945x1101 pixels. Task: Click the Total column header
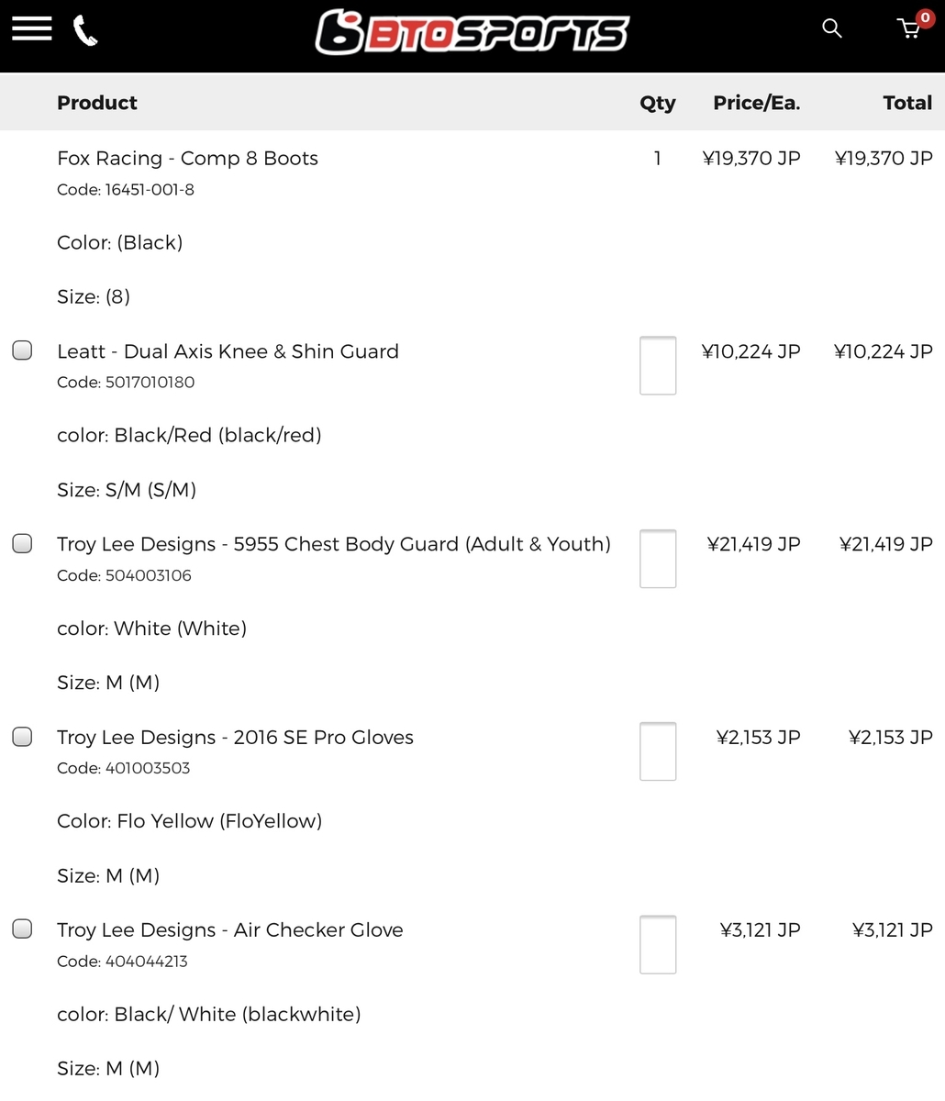[x=907, y=103]
